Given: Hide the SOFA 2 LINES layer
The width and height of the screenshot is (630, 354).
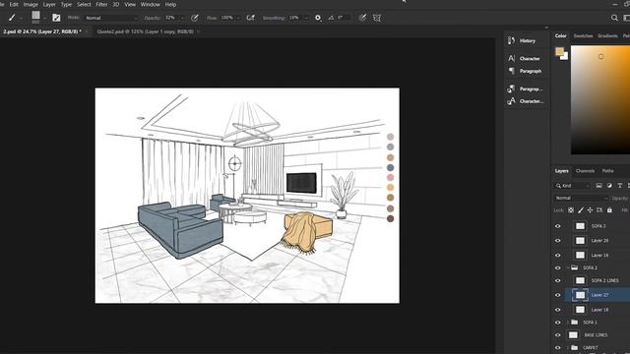Looking at the screenshot, I should 558,280.
